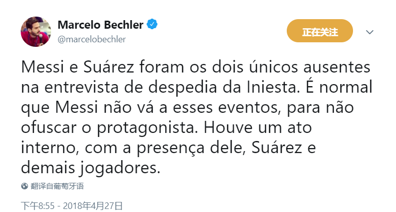The width and height of the screenshot is (396, 212).
Task: Expand the tweet options chevron menu
Action: tap(370, 32)
